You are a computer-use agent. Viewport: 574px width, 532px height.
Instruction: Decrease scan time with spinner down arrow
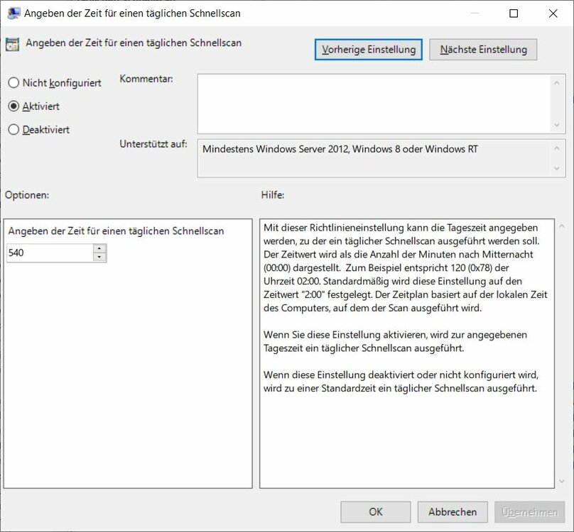click(99, 257)
